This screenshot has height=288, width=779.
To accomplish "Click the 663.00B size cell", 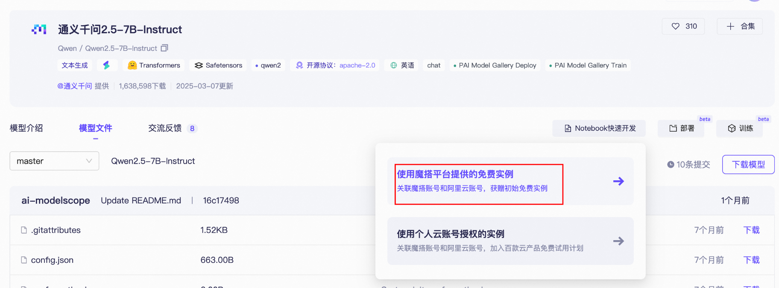I will tap(217, 260).
